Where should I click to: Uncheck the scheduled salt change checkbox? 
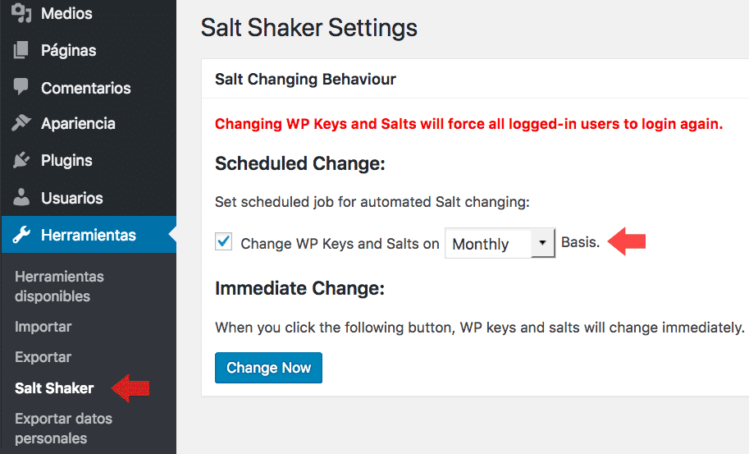click(223, 243)
